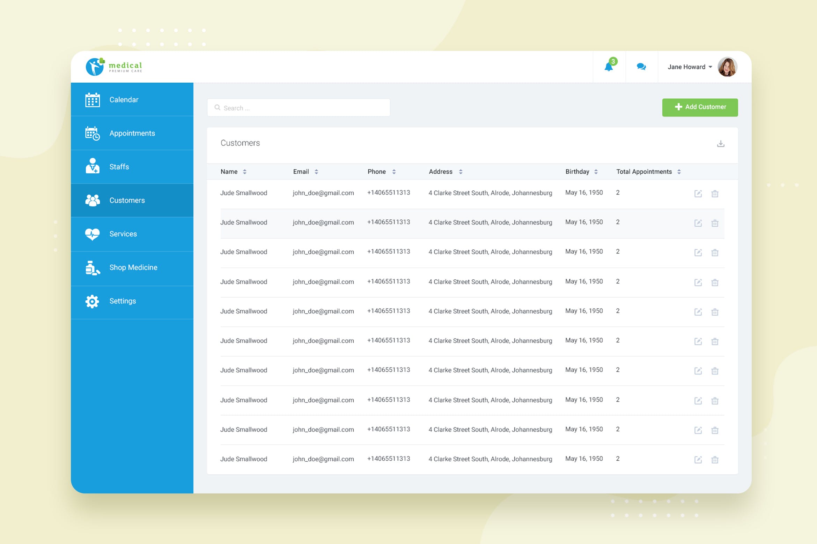817x544 pixels.
Task: Click Jane Howard's profile picture
Action: click(x=727, y=67)
